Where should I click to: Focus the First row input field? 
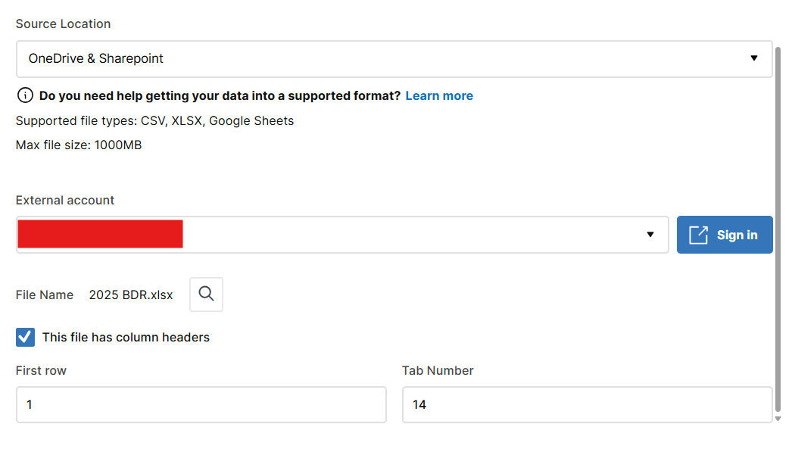pos(201,404)
